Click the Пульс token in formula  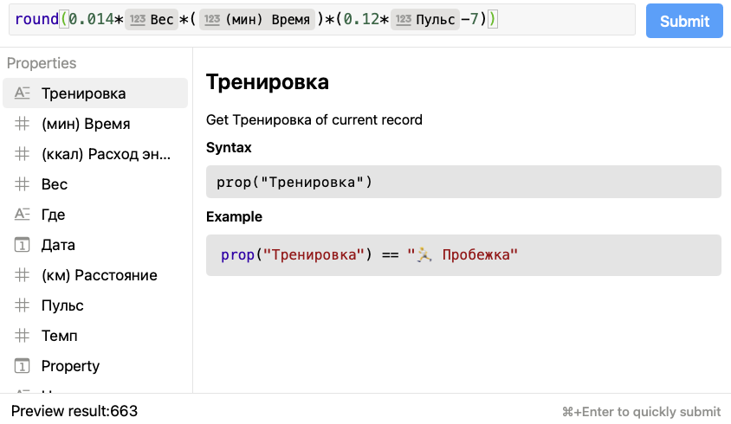424,20
